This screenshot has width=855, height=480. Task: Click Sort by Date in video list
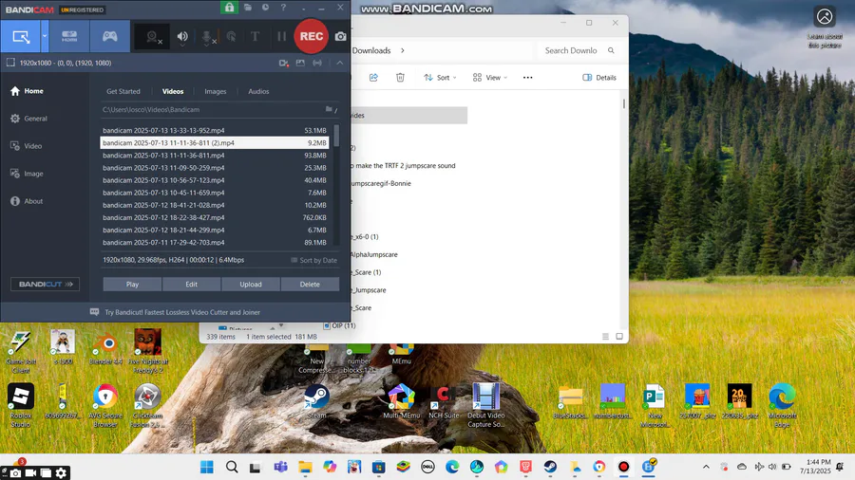[314, 260]
